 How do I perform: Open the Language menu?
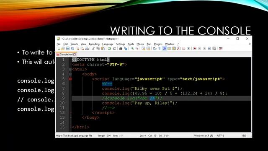[x=108, y=44]
